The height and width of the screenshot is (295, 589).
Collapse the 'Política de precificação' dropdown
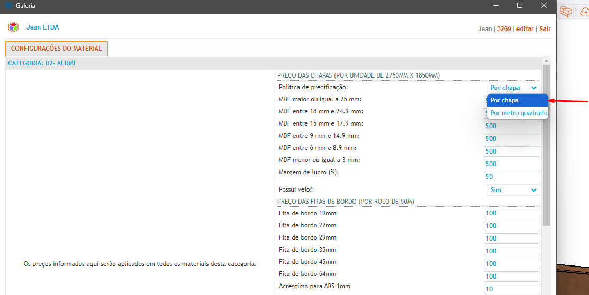512,88
